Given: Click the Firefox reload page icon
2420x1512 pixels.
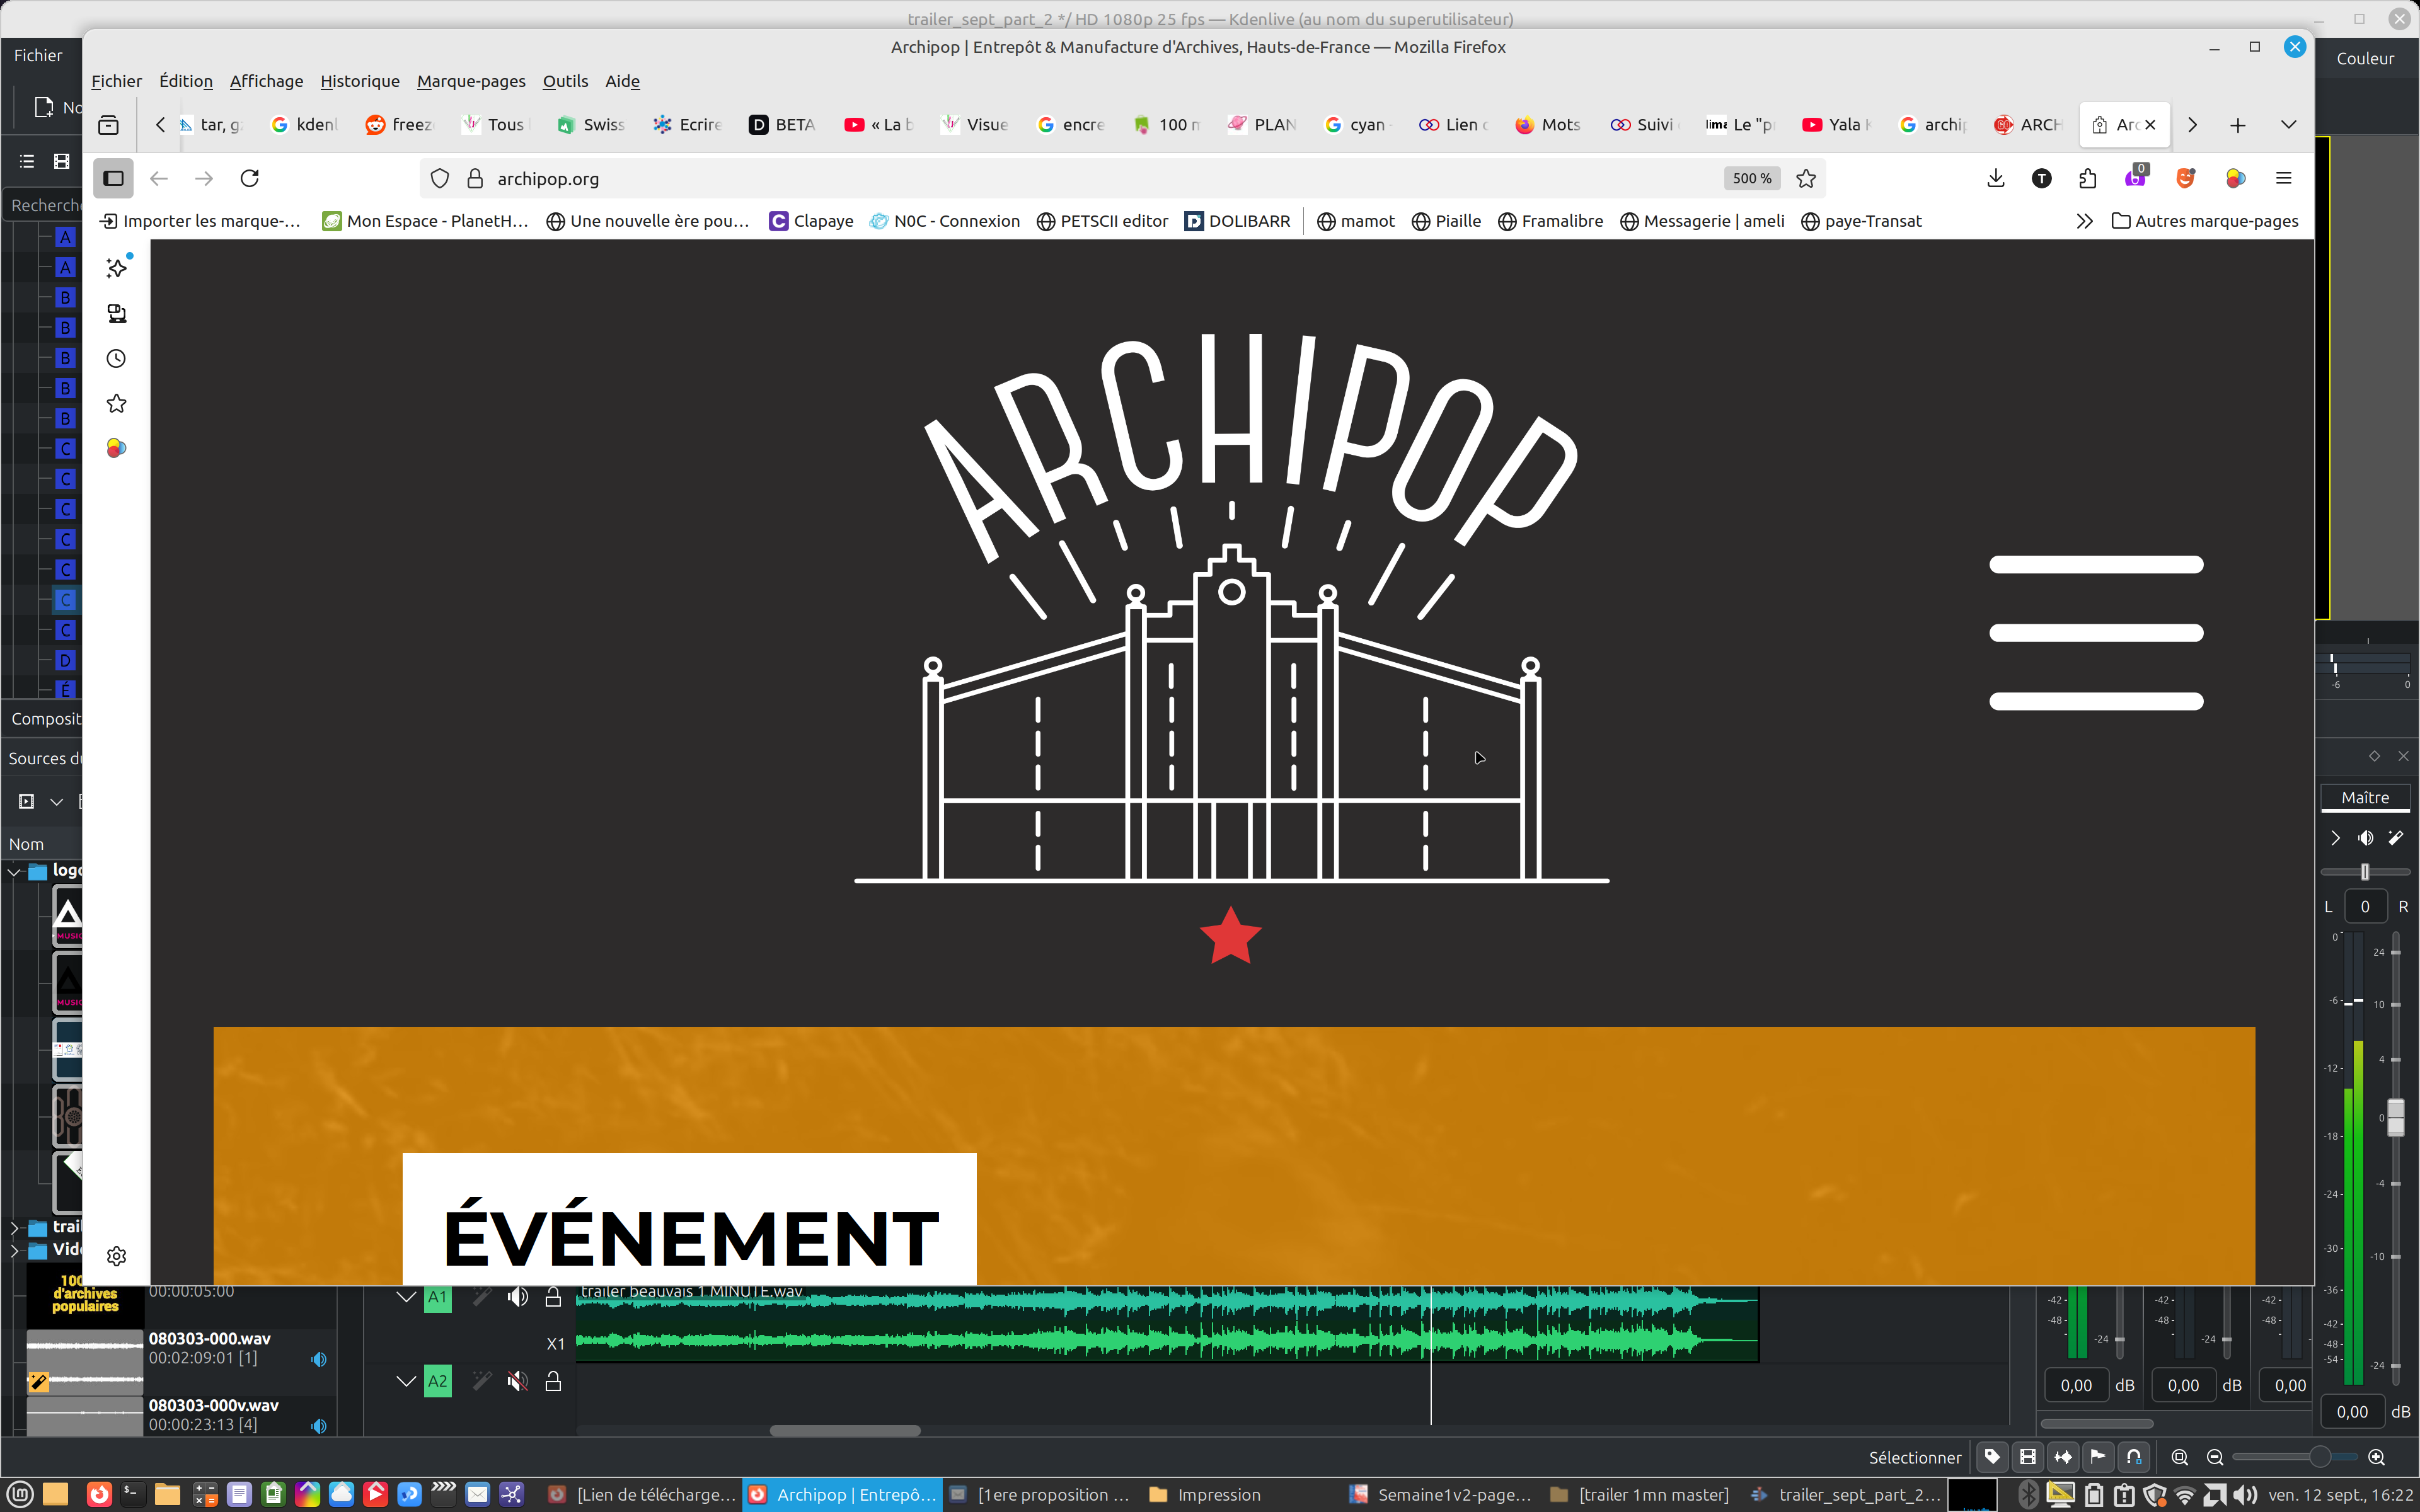Looking at the screenshot, I should click(x=250, y=178).
